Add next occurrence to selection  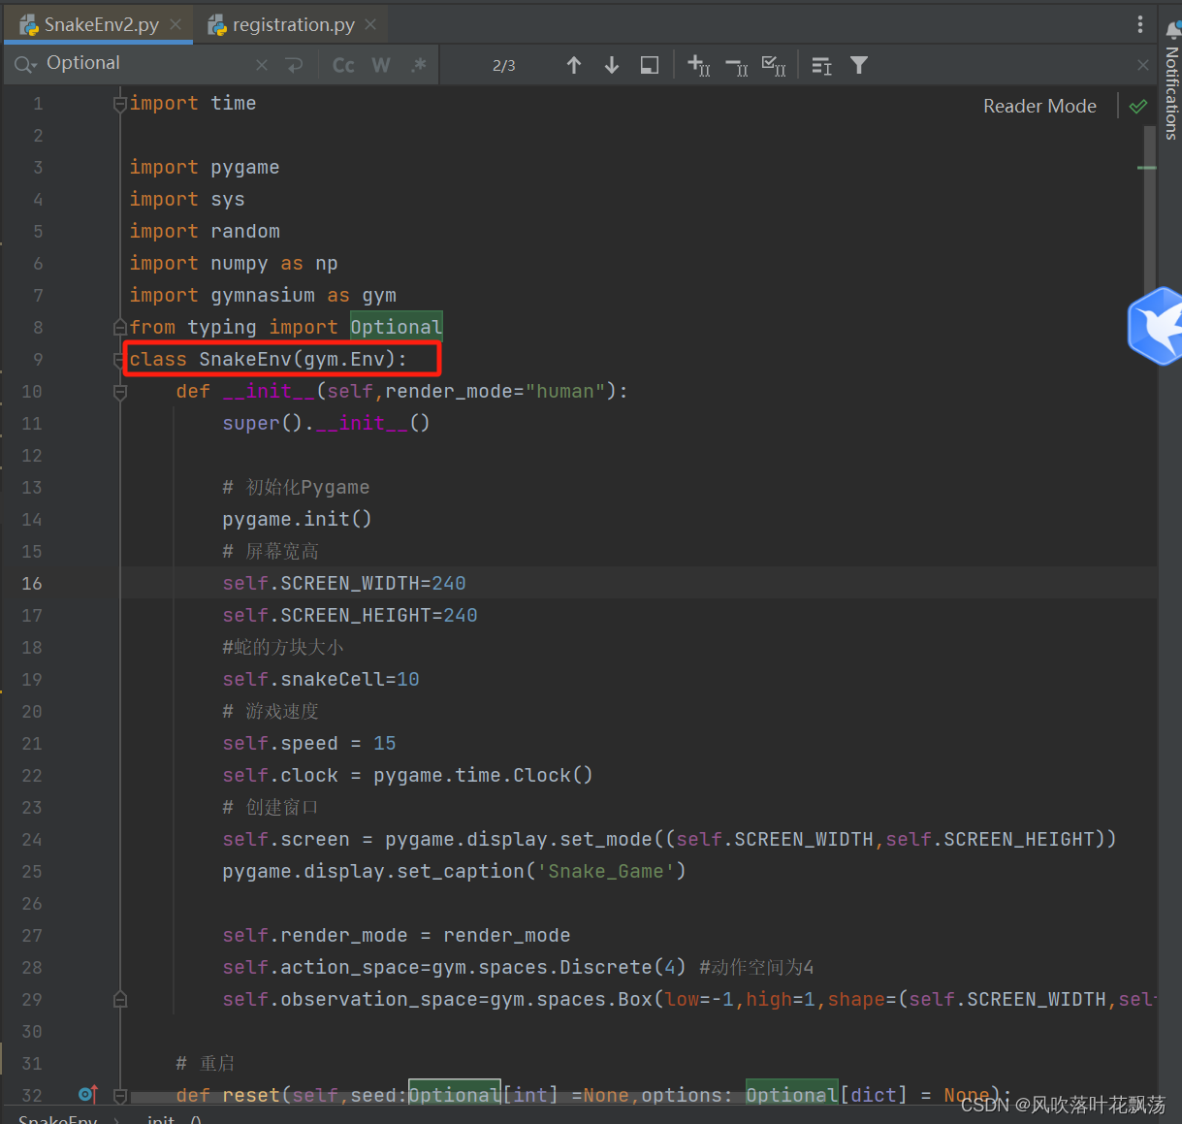coord(698,65)
